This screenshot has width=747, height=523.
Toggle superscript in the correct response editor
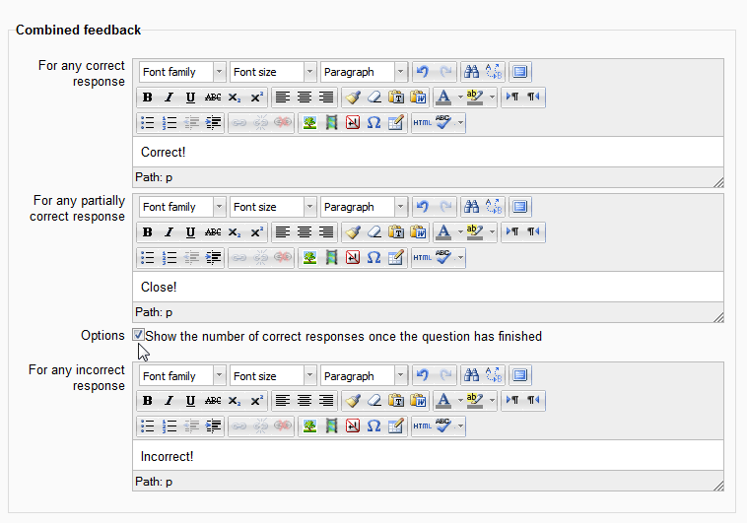pyautogui.click(x=257, y=98)
